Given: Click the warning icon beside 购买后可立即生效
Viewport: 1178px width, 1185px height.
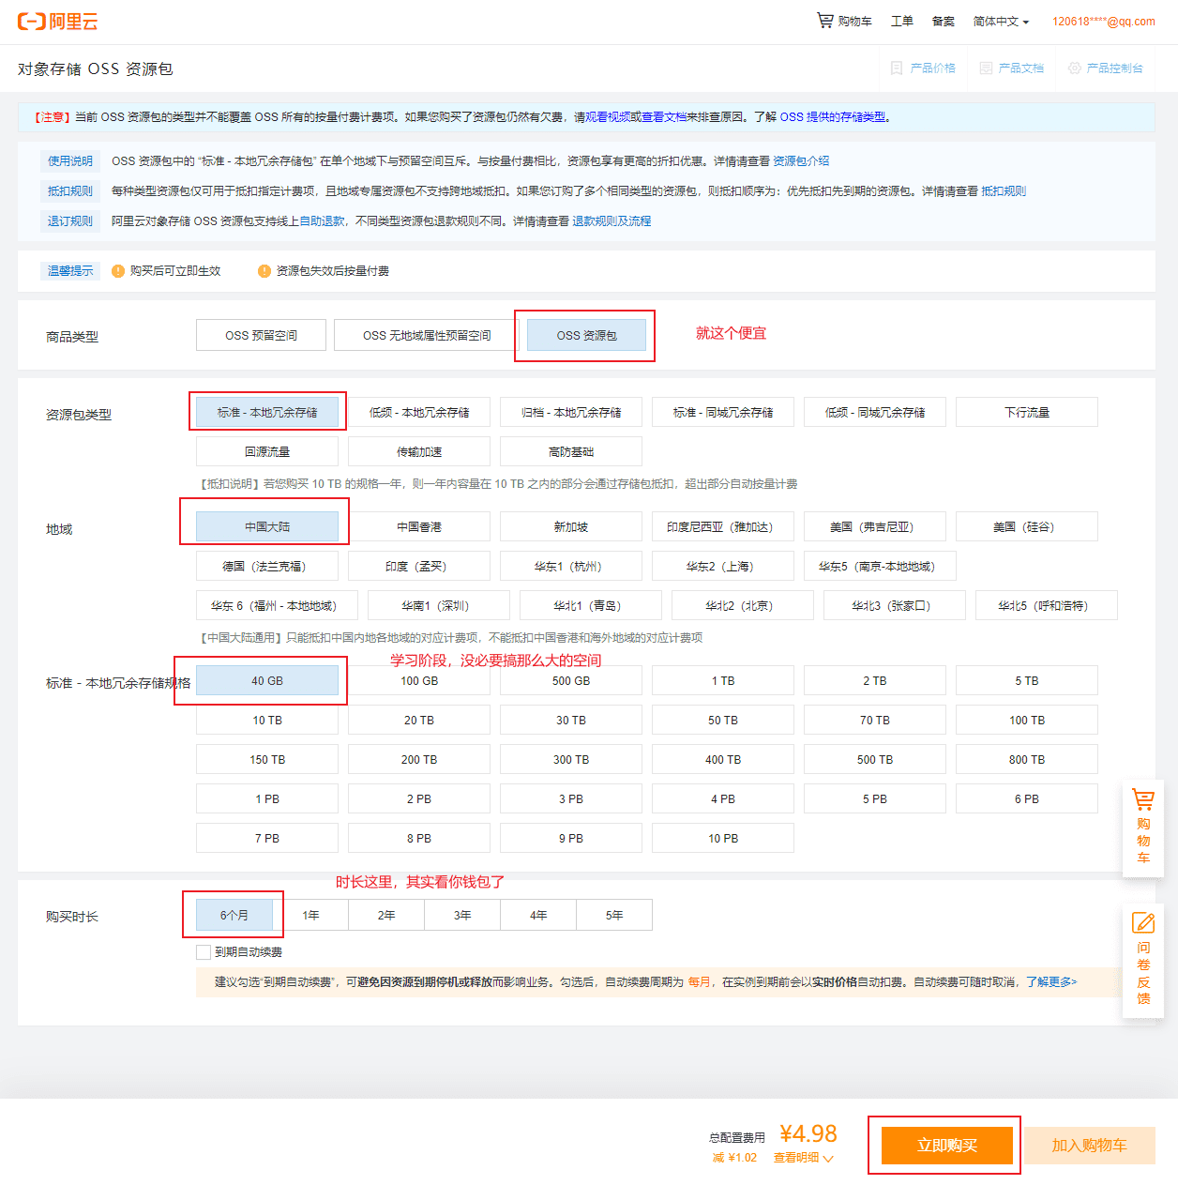Looking at the screenshot, I should [x=118, y=271].
